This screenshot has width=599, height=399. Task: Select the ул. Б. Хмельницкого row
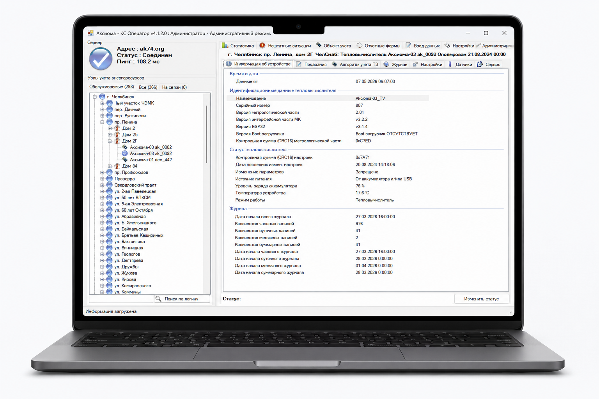(x=135, y=223)
